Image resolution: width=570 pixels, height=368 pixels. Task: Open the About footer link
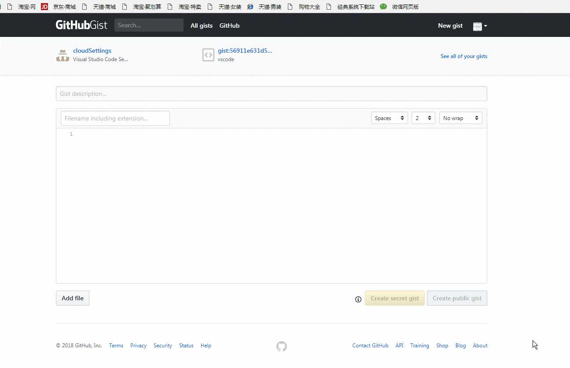pos(480,346)
